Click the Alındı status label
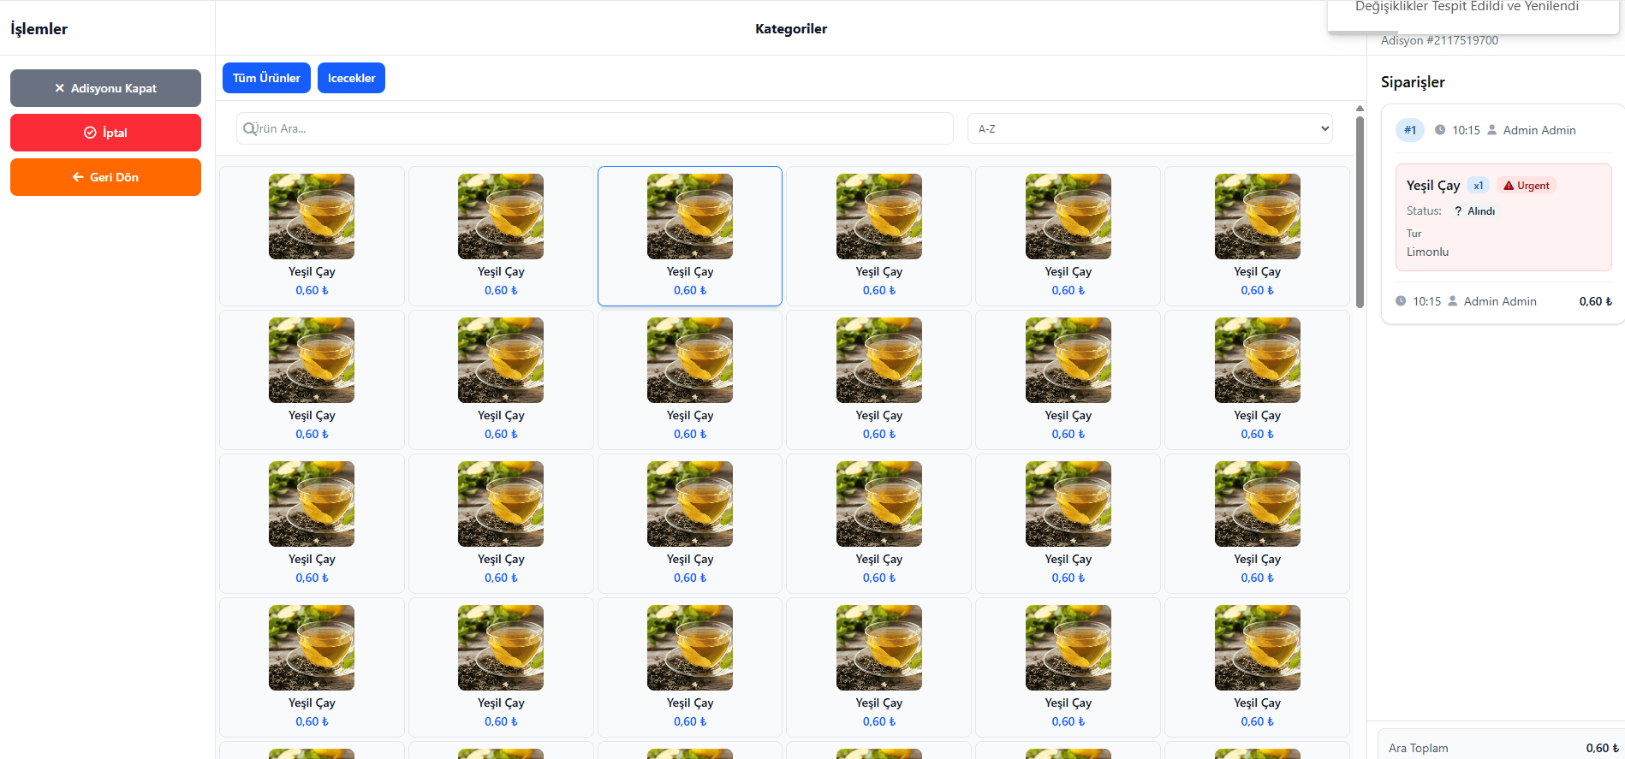The image size is (1625, 759). pyautogui.click(x=1481, y=211)
